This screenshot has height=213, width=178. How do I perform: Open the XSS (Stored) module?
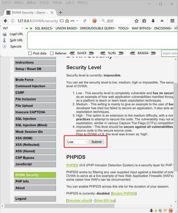tap(35, 151)
